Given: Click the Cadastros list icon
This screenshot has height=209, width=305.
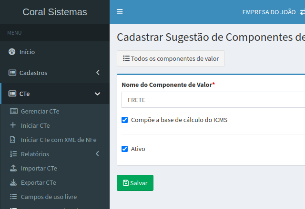Looking at the screenshot, I should pyautogui.click(x=12, y=73).
